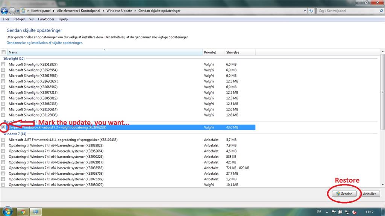Go to Windows Update breadcrumb
The width and height of the screenshot is (385, 216).
point(119,11)
